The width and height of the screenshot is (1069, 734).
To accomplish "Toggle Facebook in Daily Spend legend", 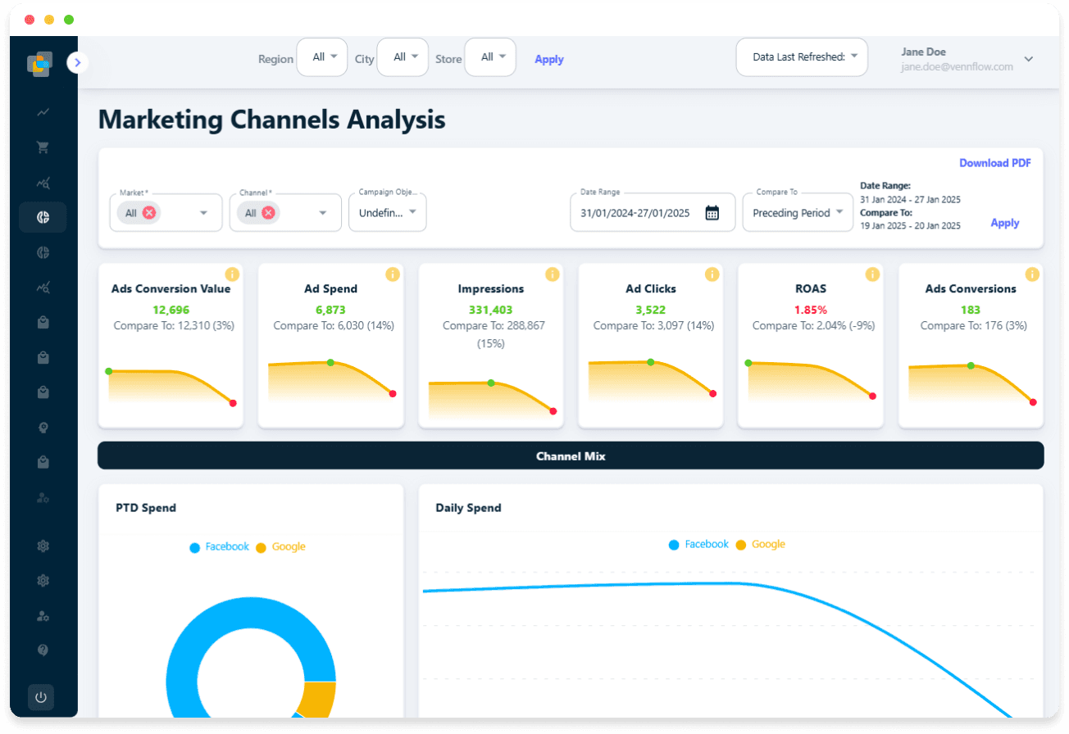I will [698, 545].
